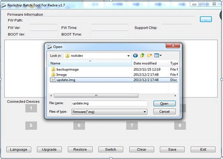Click the BOOT Time field

click(110, 34)
